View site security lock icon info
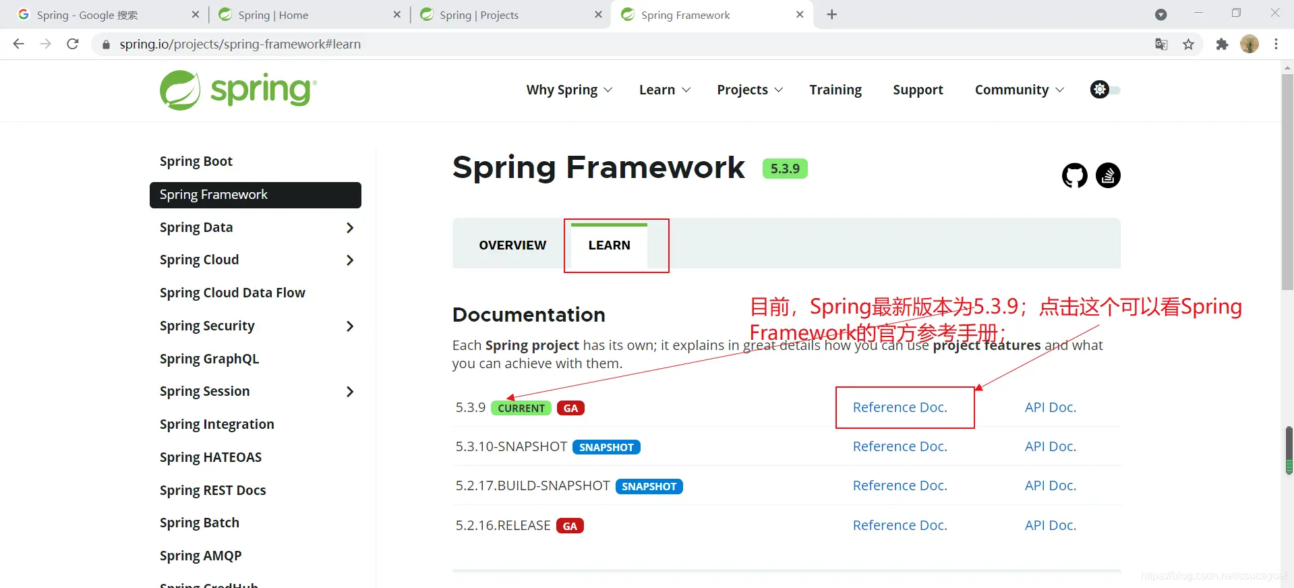The width and height of the screenshot is (1294, 588). point(106,45)
